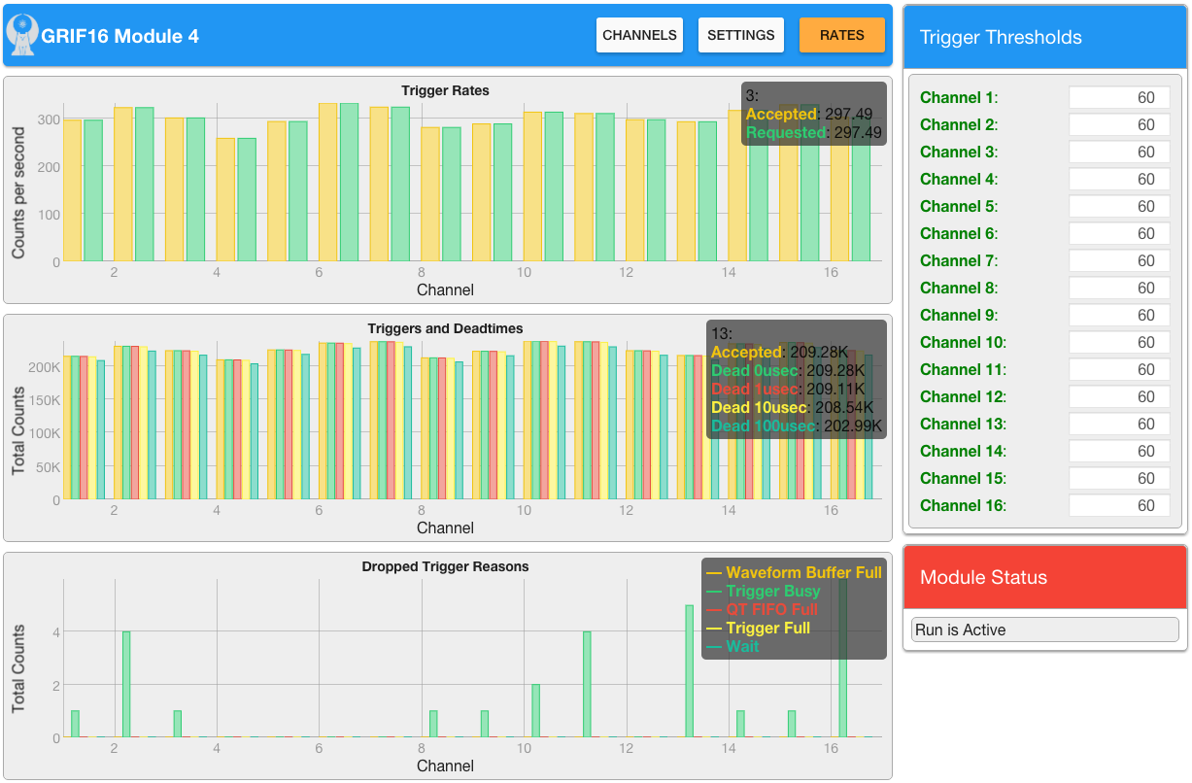Click the Channel 5 threshold input
This screenshot has width=1192, height=783.
coord(1119,206)
